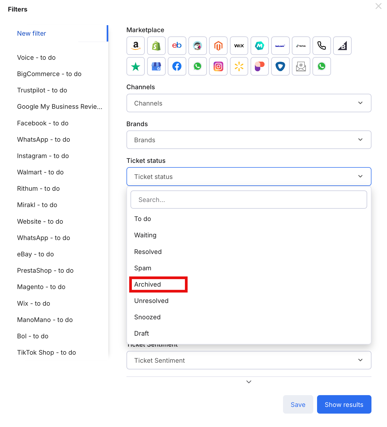Choose the BigCommerce marketplace icon
Screen dimensions: 387x427
[x=342, y=46]
